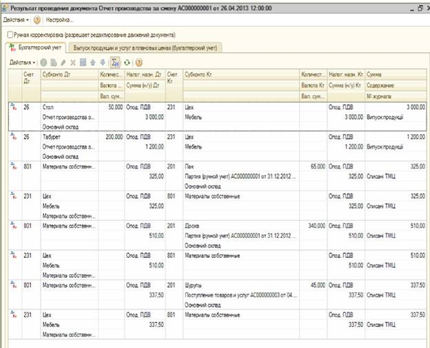
Task: Switch to Бухгалтерский учет tab
Action: click(x=36, y=47)
